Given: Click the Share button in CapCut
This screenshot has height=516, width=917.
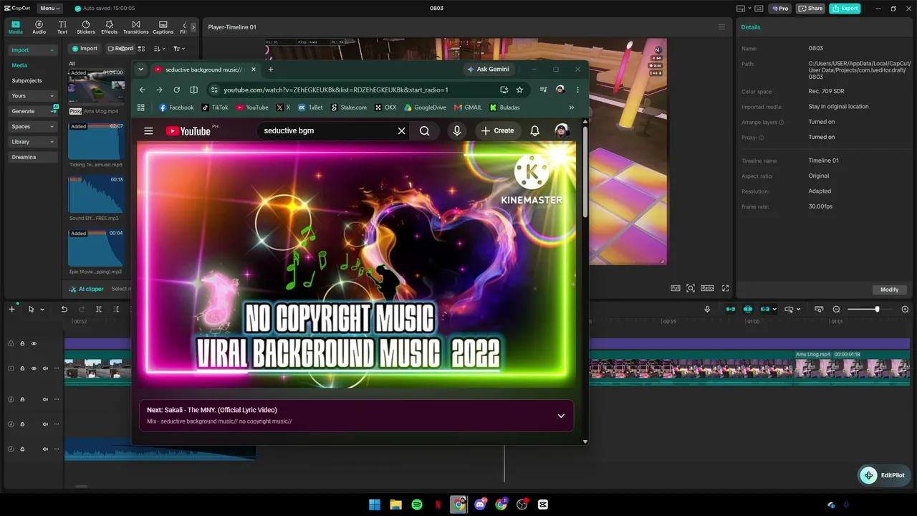Looking at the screenshot, I should pyautogui.click(x=810, y=9).
